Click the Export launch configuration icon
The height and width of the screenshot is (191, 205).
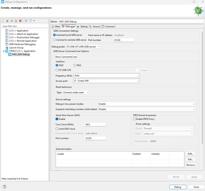pyautogui.click(x=12, y=21)
